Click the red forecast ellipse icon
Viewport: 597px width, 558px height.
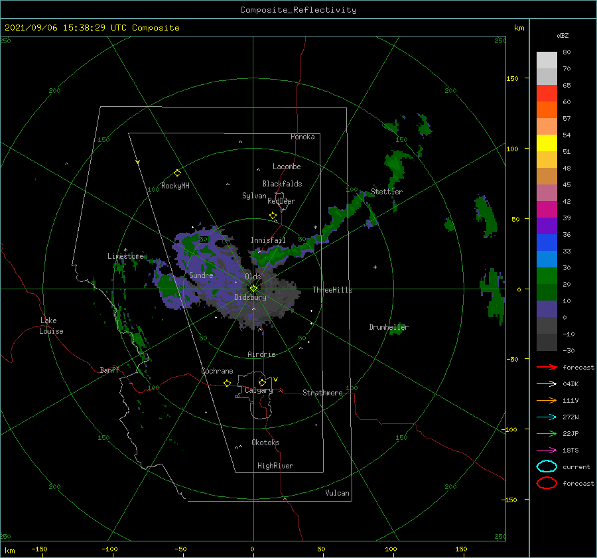547,483
